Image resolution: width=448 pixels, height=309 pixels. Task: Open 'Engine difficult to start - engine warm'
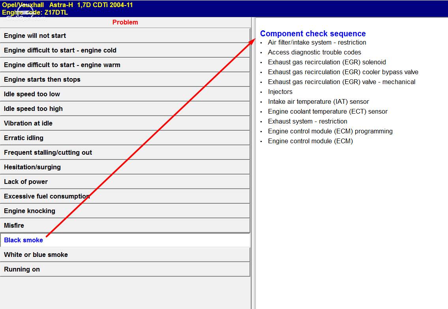pyautogui.click(x=125, y=65)
